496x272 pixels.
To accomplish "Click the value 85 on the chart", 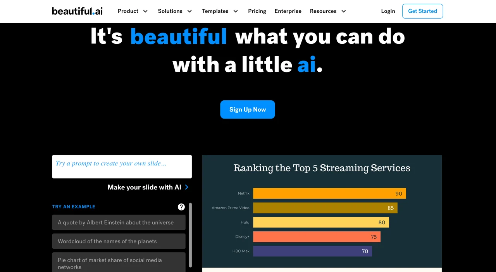I will (391, 208).
